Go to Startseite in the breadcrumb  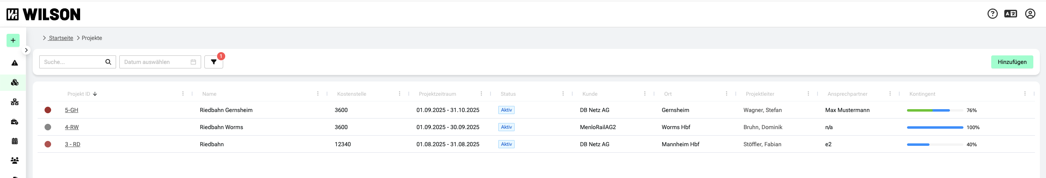point(61,38)
